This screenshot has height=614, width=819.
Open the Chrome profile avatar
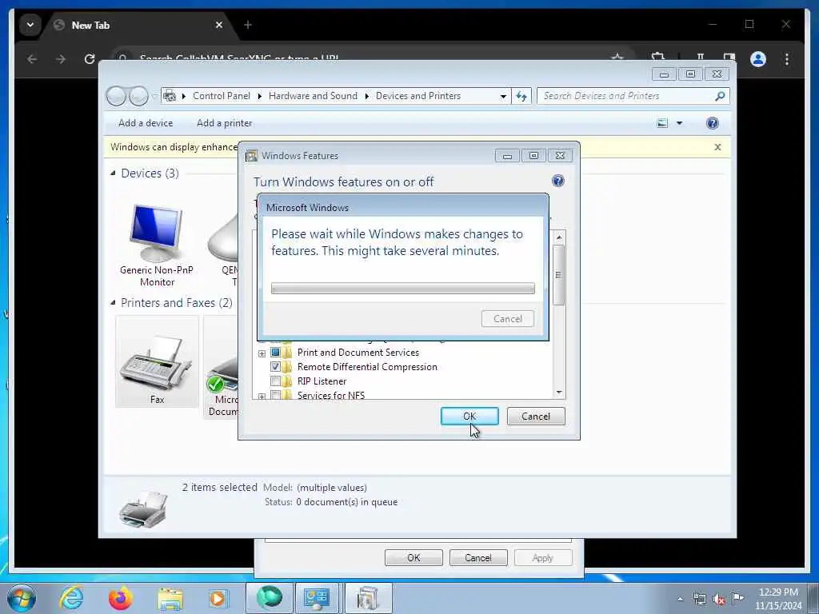click(758, 59)
